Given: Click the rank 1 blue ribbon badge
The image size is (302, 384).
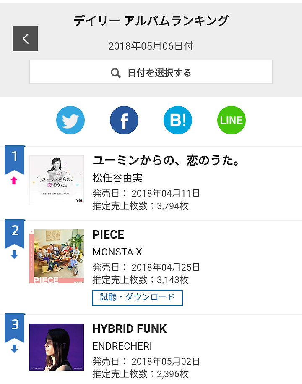Looking at the screenshot, I should point(15,159).
